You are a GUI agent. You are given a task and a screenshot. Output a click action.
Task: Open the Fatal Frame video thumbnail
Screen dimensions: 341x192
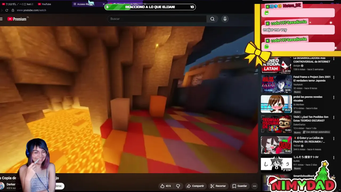pos(276,84)
